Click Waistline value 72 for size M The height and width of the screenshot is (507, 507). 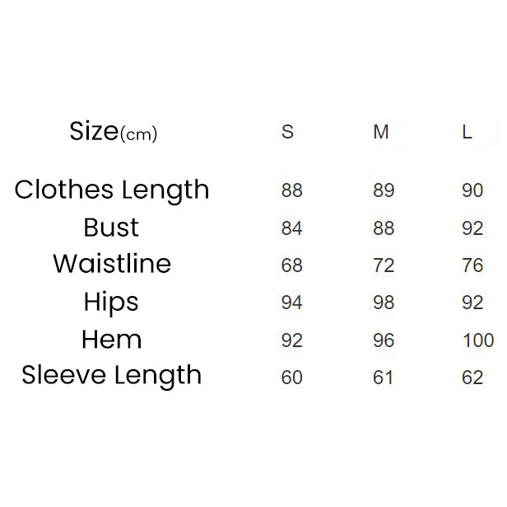coord(384,265)
